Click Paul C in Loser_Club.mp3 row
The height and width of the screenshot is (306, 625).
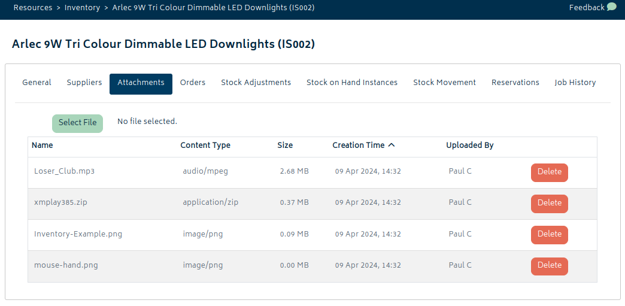point(460,171)
